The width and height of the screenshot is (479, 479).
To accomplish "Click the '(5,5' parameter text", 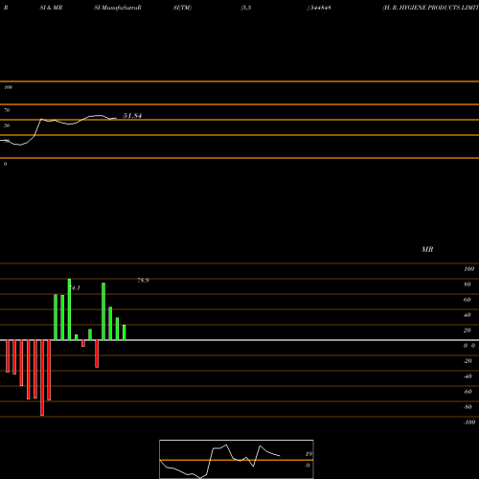I will [246, 8].
